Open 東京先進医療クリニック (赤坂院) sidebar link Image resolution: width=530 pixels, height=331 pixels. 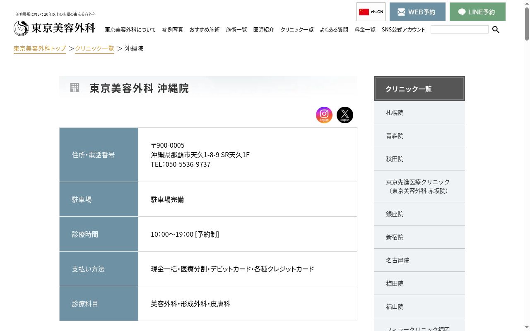[419, 186]
